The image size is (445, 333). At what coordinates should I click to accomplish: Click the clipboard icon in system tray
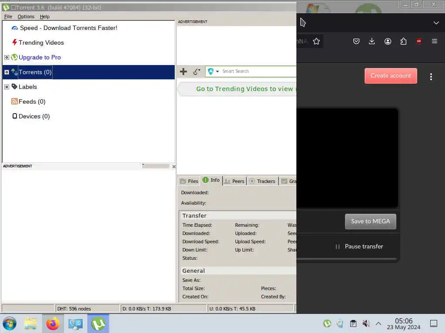pos(353,323)
